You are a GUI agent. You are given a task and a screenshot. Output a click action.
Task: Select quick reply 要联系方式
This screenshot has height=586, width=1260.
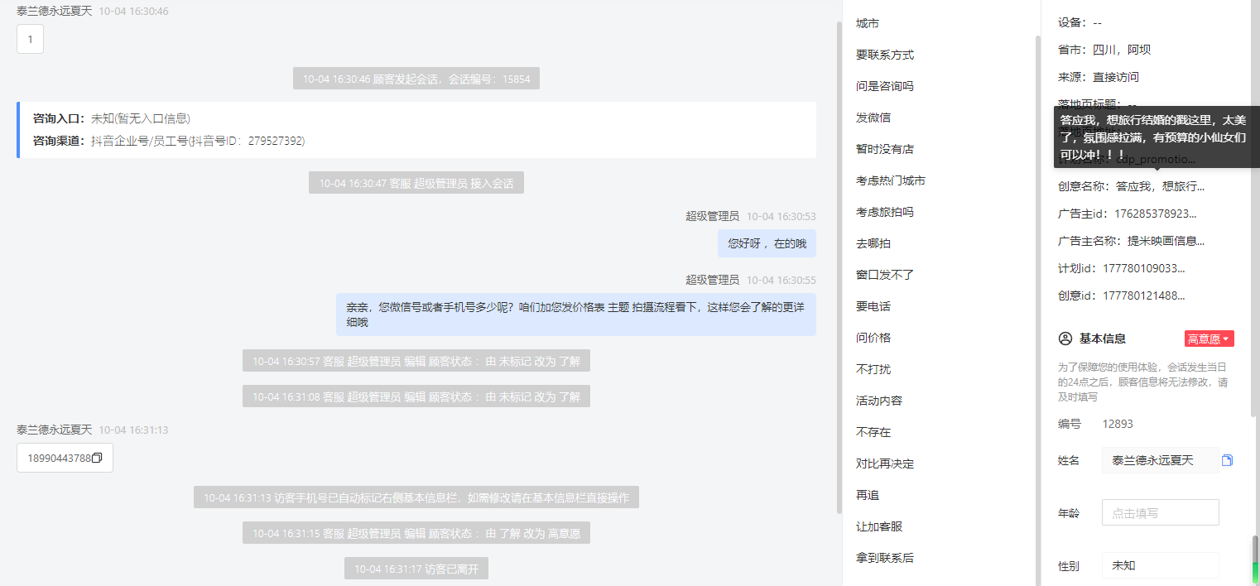click(885, 55)
